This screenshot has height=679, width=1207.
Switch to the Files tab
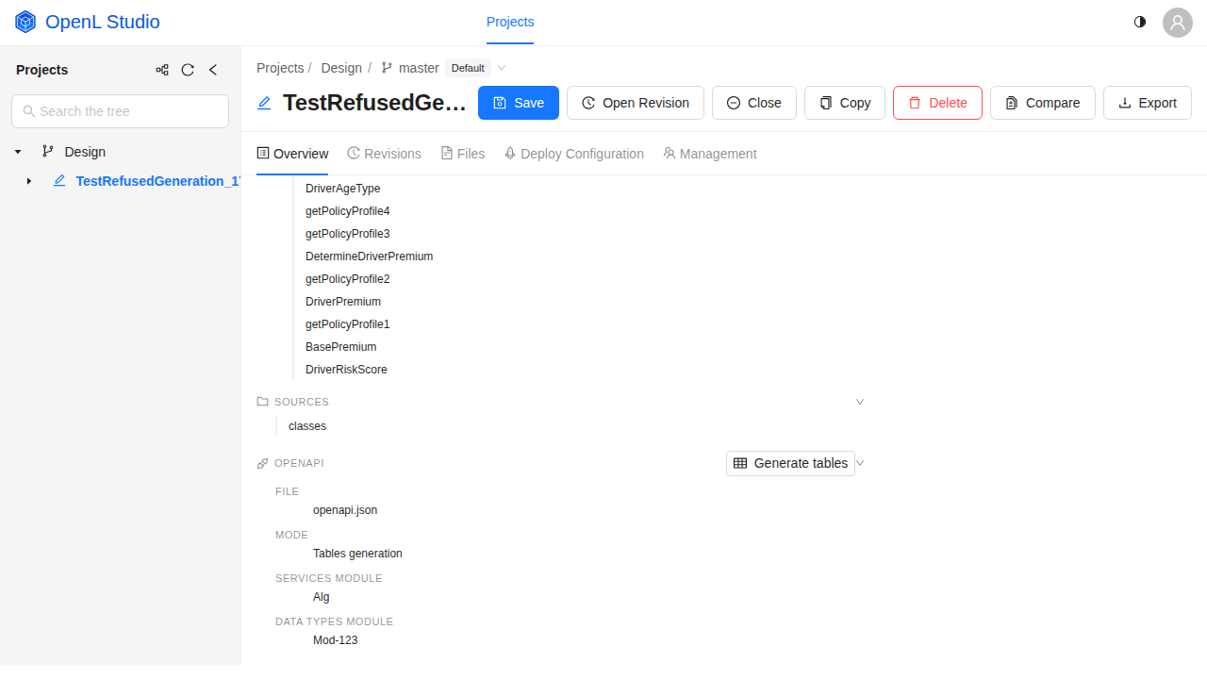coord(463,154)
